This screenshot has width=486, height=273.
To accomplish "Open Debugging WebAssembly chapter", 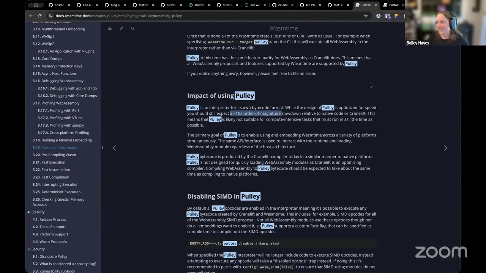I will point(58,81).
